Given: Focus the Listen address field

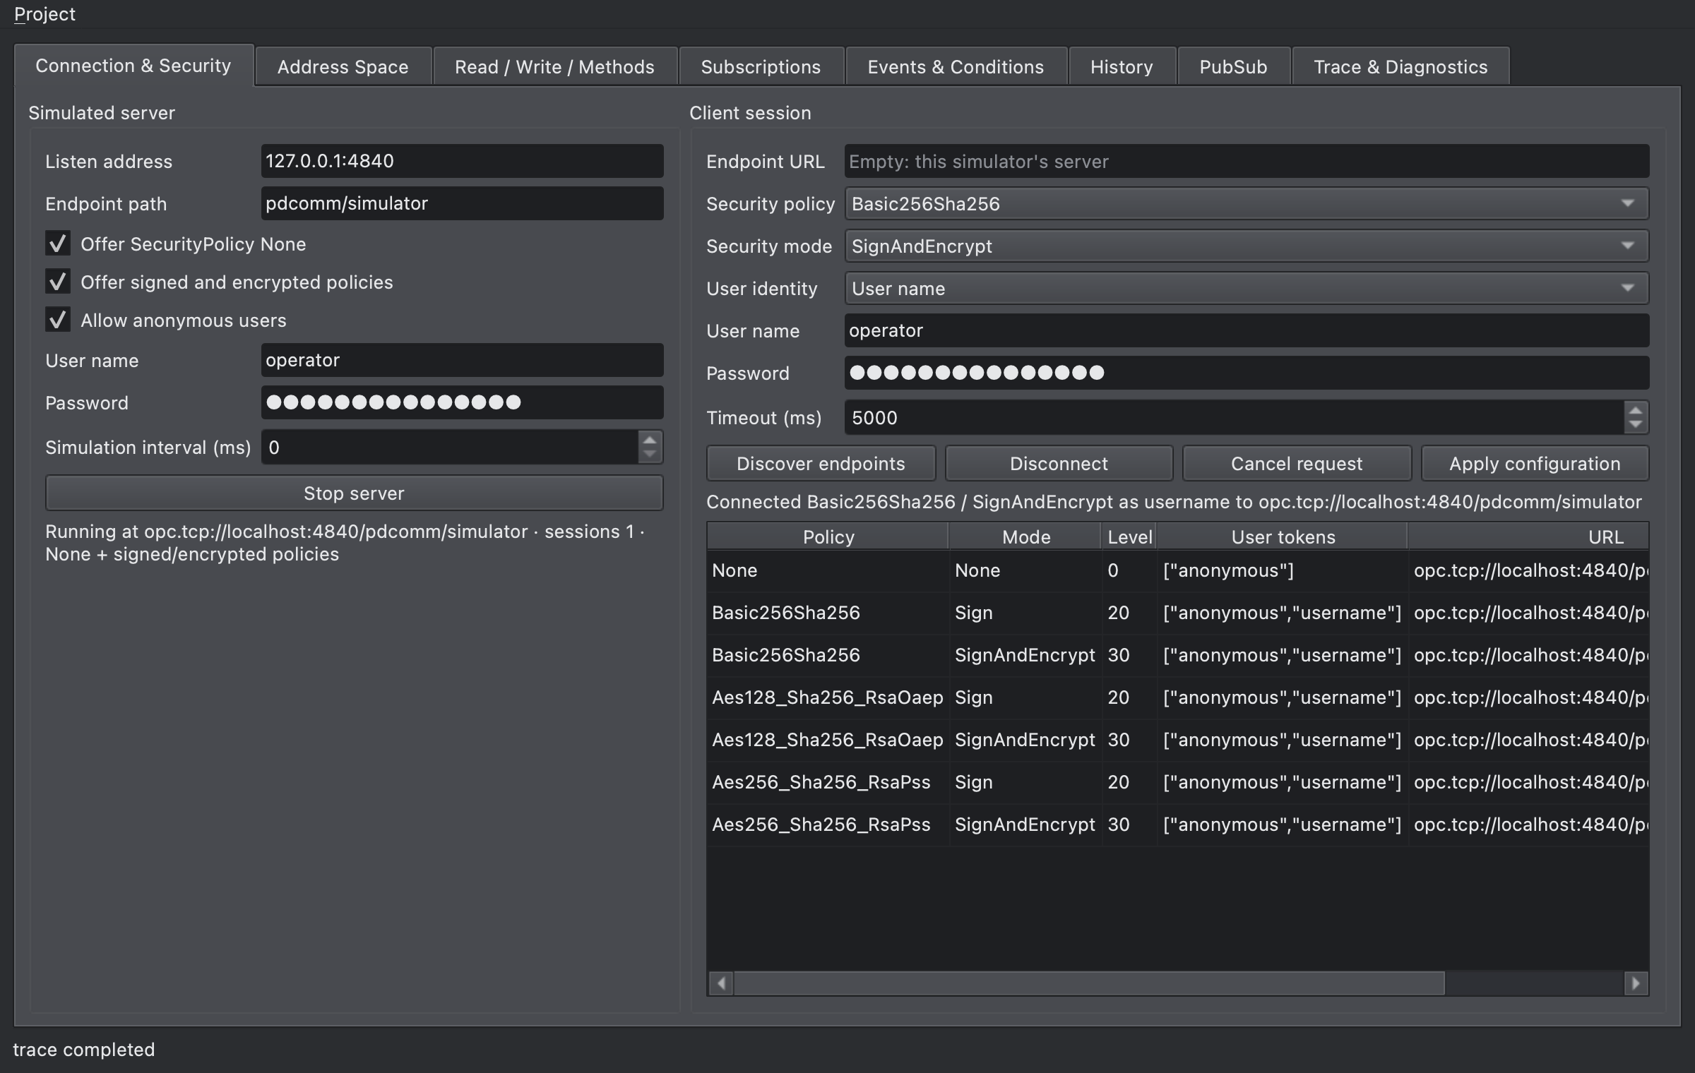Looking at the screenshot, I should 462,161.
